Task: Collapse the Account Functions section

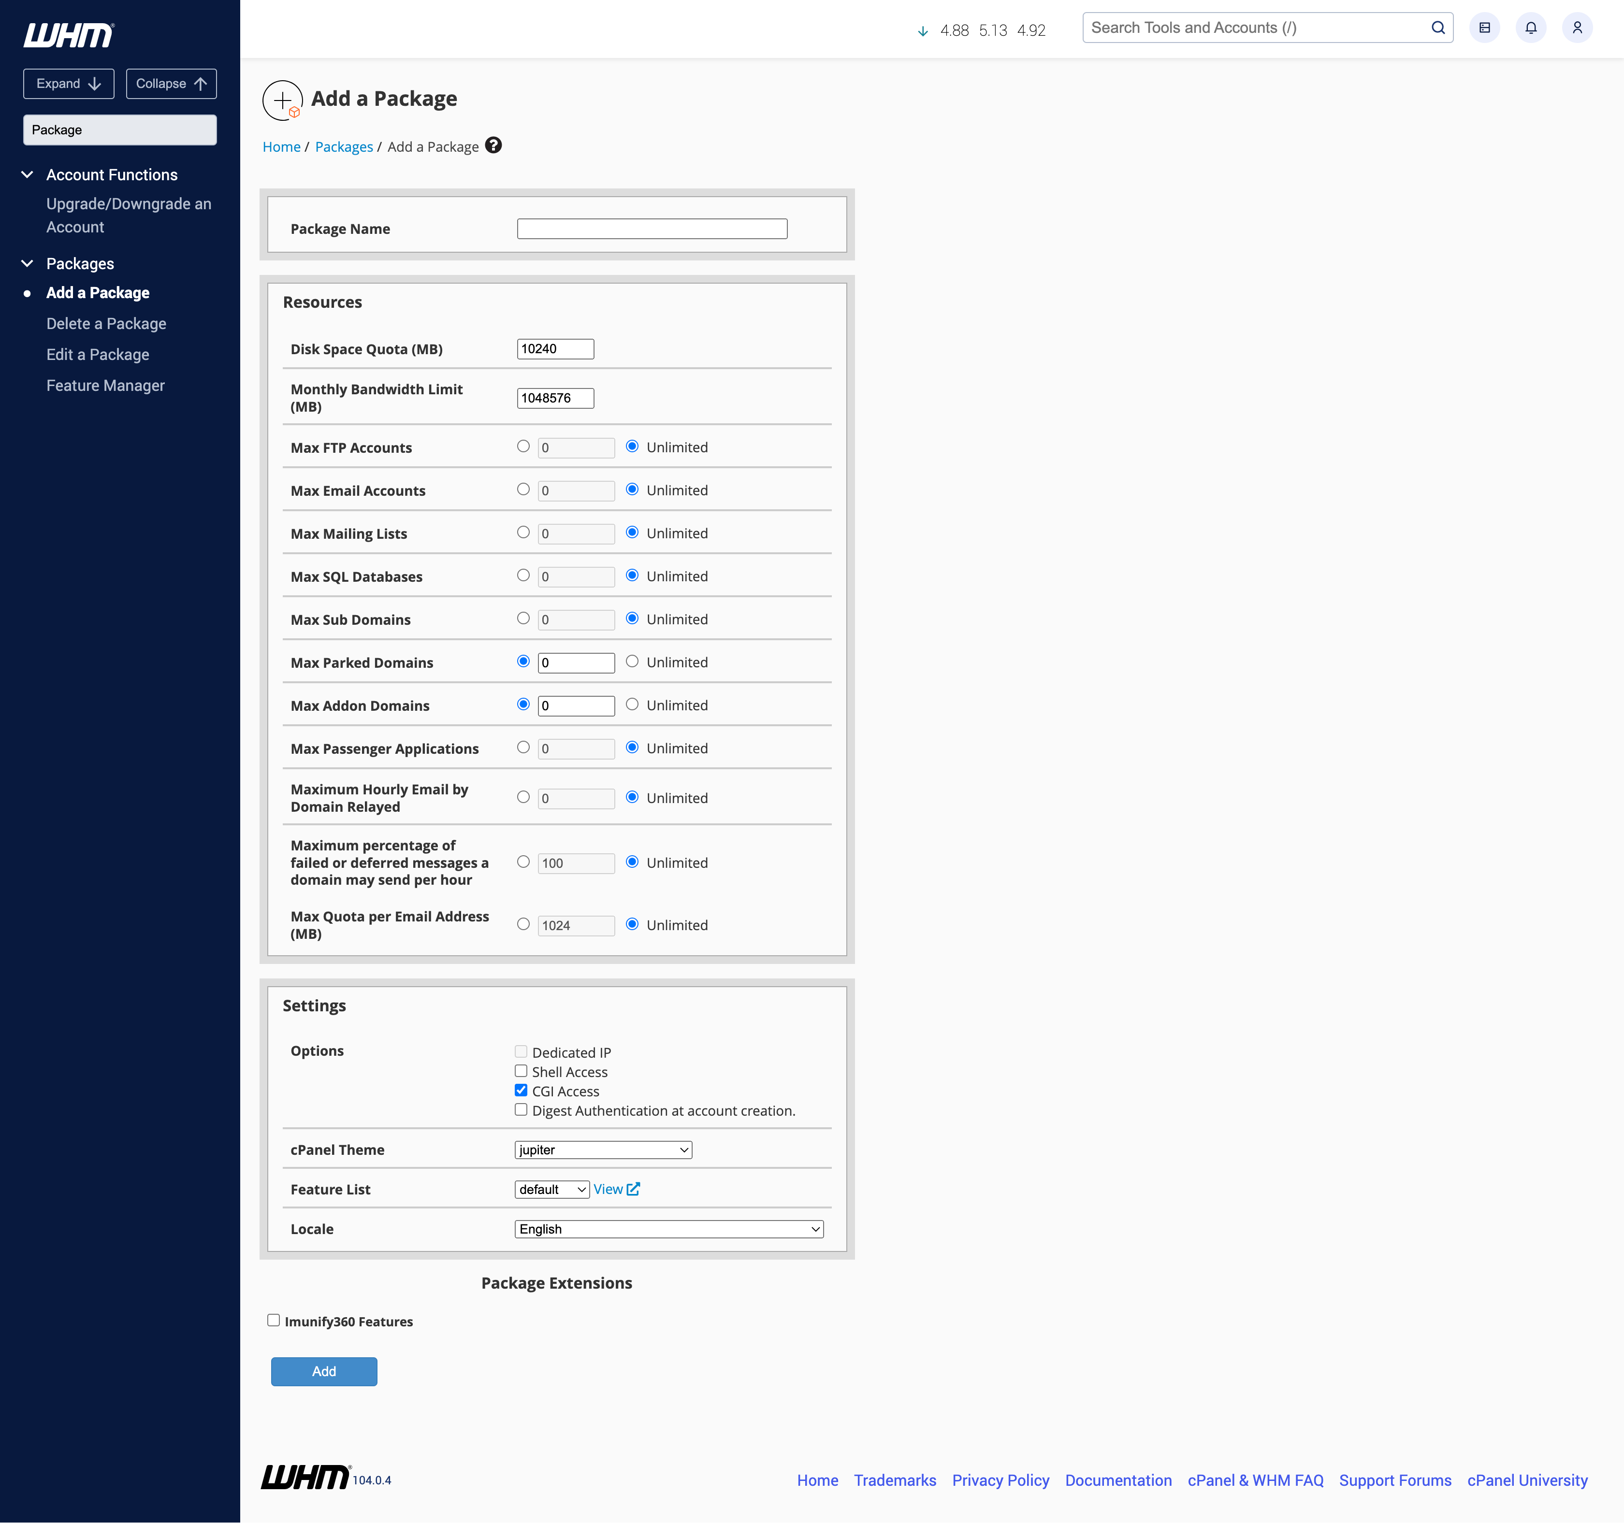Action: tap(27, 175)
